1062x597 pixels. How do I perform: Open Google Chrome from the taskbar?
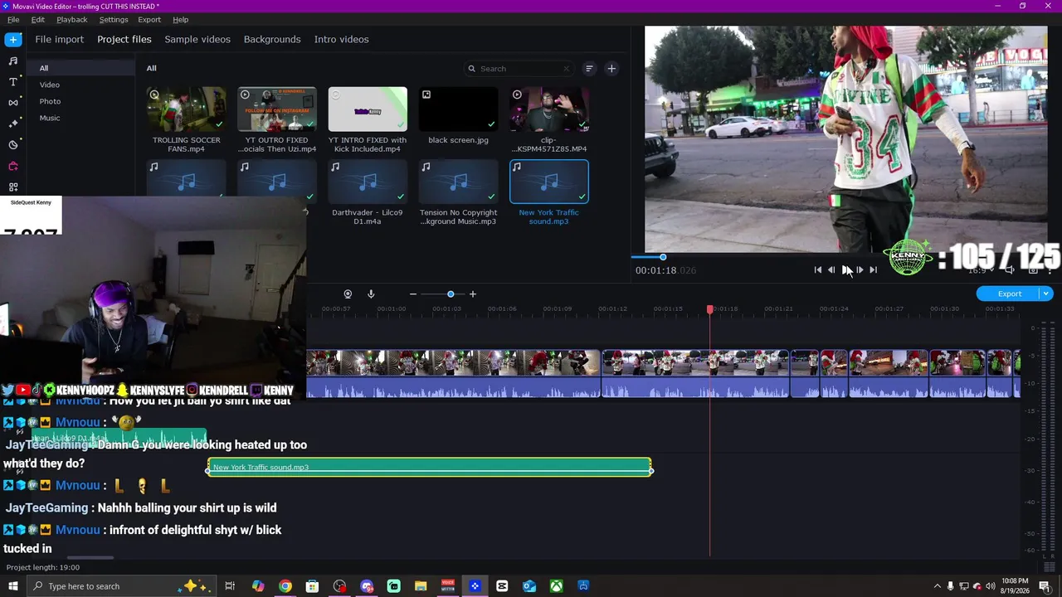click(285, 586)
